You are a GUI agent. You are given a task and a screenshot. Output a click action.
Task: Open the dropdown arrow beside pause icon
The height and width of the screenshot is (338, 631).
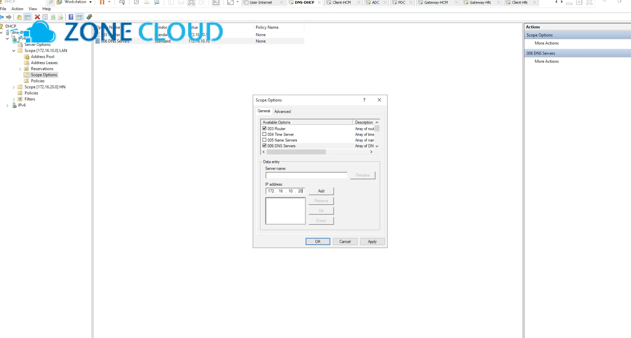tap(109, 2)
